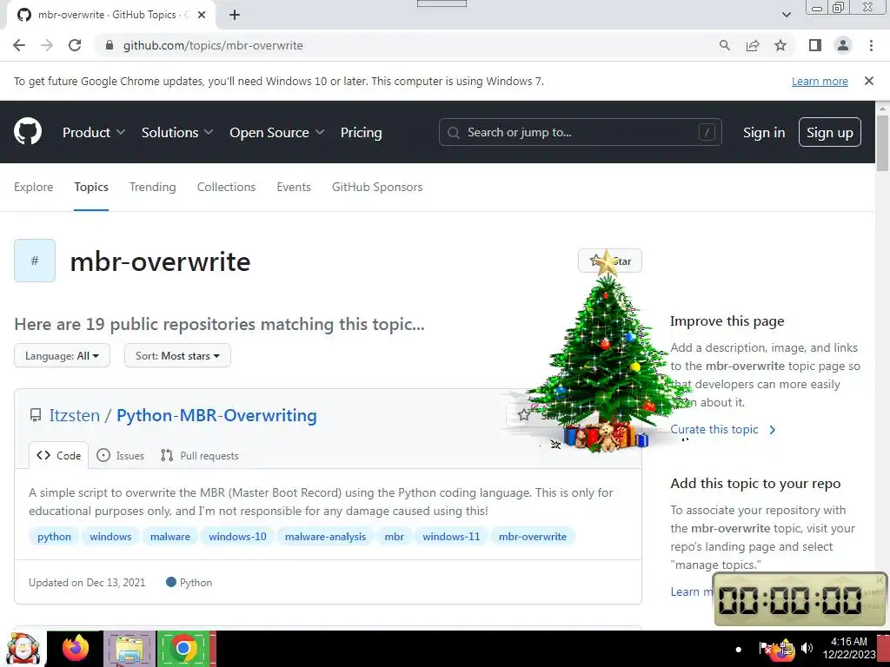
Task: Click the forward navigation arrow
Action: pyautogui.click(x=47, y=45)
